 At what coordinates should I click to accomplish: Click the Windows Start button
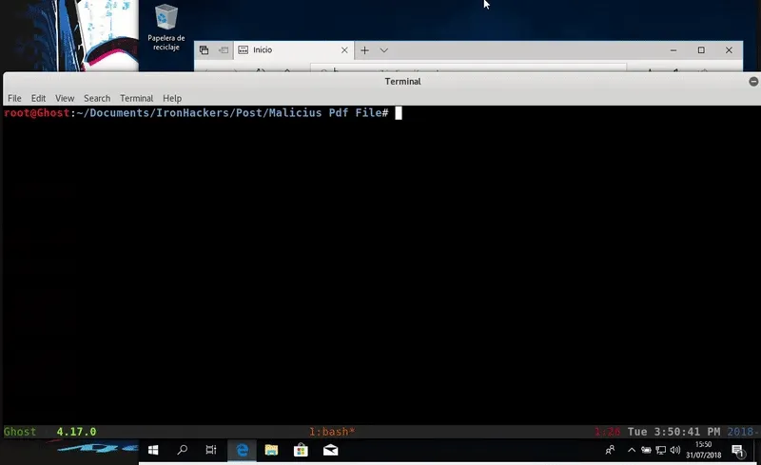coord(152,450)
